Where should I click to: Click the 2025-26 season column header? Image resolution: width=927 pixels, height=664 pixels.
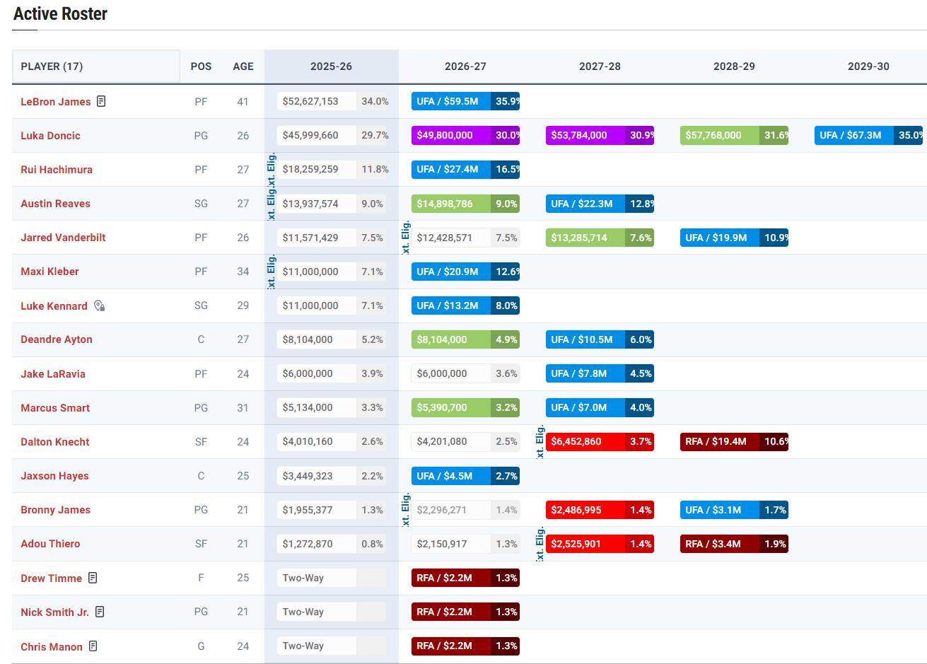pos(331,66)
